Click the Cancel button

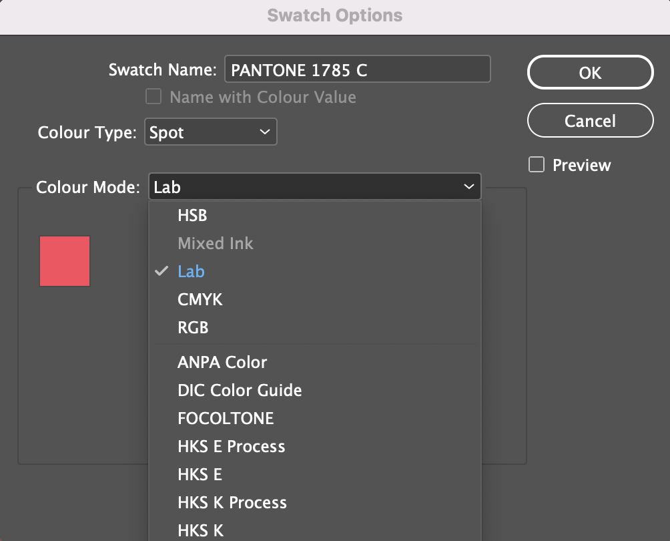590,121
